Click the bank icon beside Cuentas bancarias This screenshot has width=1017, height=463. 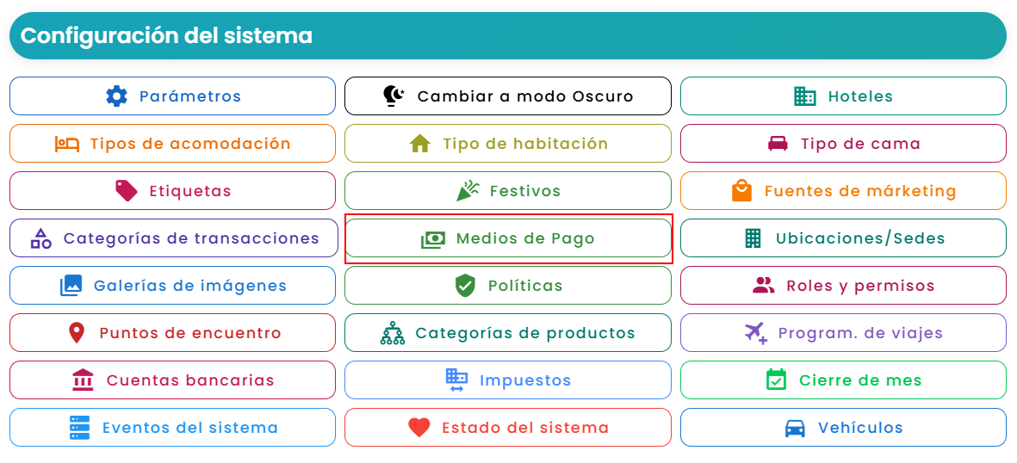[83, 380]
